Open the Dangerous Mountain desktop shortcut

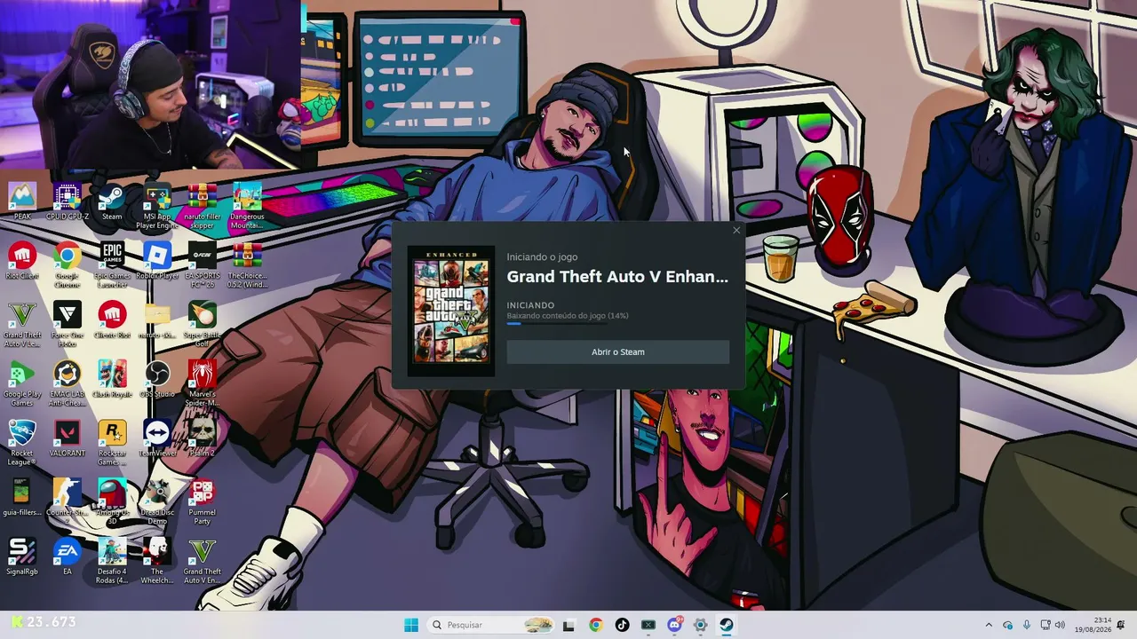point(247,205)
